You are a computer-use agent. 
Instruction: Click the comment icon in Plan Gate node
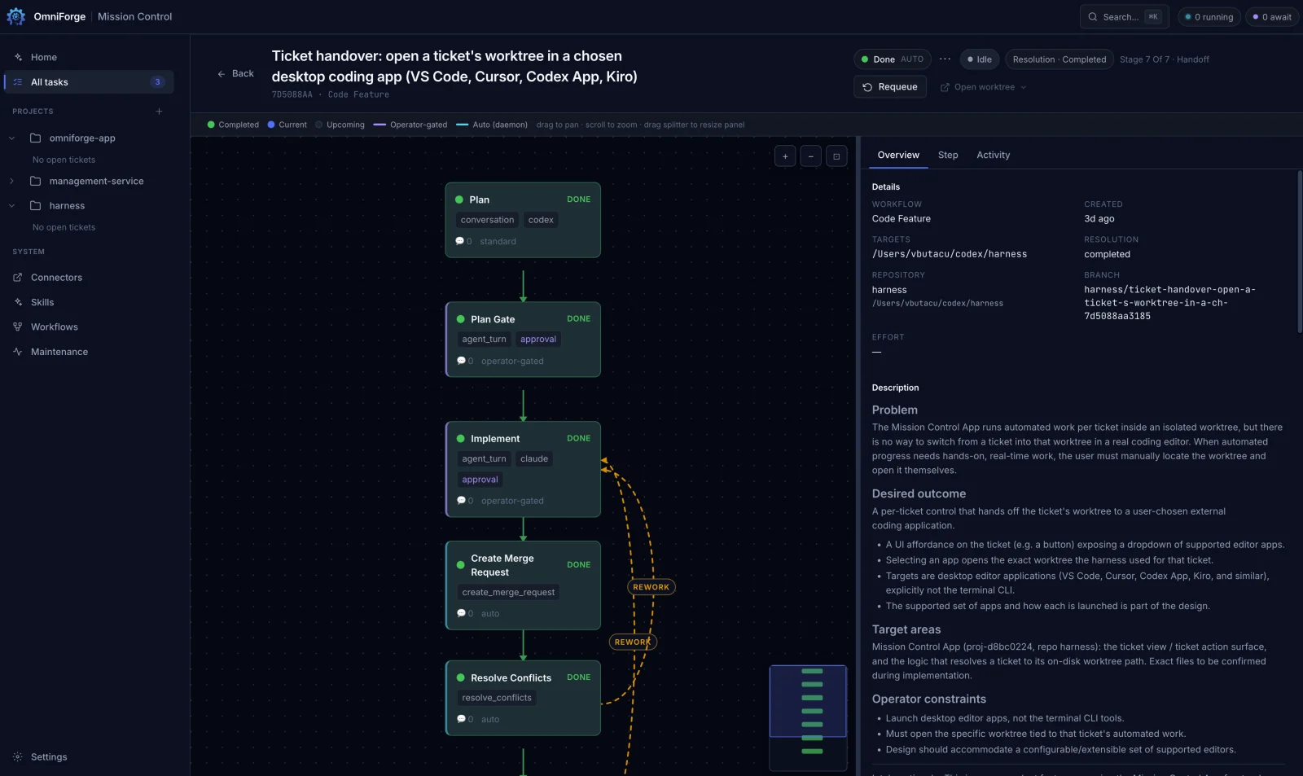461,362
